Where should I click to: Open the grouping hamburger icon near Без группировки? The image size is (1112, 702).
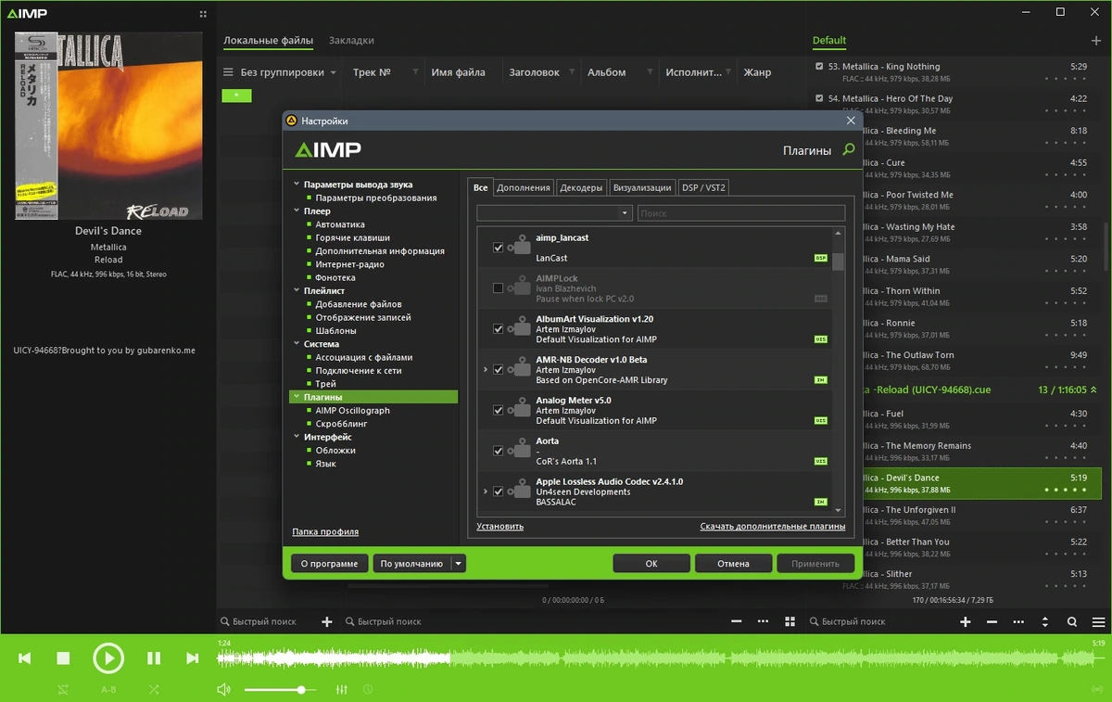(228, 72)
